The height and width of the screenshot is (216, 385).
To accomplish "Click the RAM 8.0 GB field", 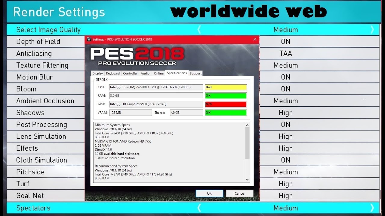I will [x=156, y=96].
